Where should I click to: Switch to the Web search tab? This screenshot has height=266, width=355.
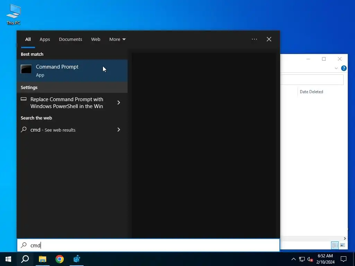click(x=96, y=39)
